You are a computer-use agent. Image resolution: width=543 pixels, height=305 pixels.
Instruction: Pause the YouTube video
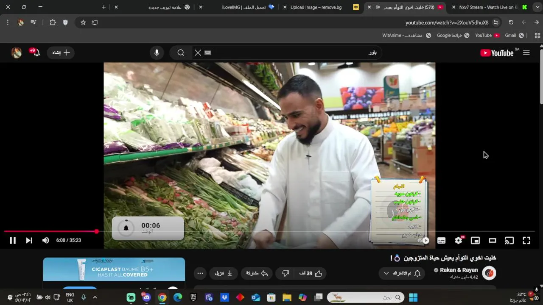pos(13,241)
